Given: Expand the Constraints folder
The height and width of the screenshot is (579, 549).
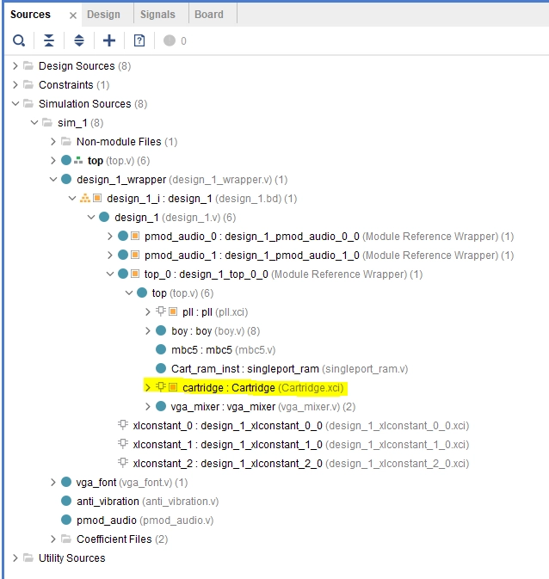Looking at the screenshot, I should pyautogui.click(x=15, y=85).
